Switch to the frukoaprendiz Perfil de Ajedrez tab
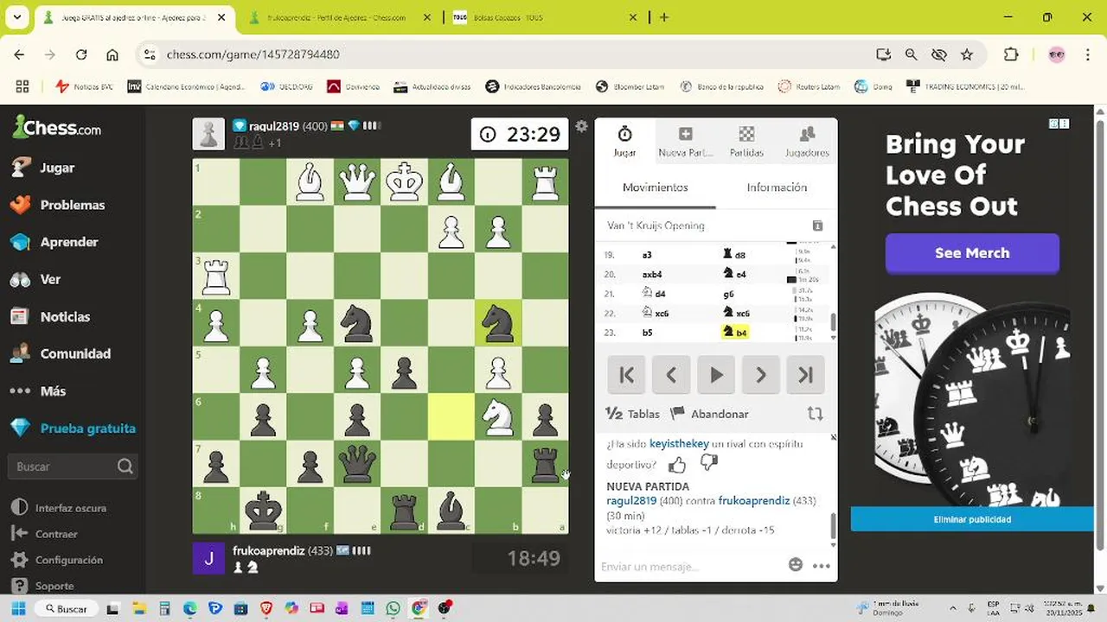Screen dimensions: 1107x622 [x=337, y=17]
